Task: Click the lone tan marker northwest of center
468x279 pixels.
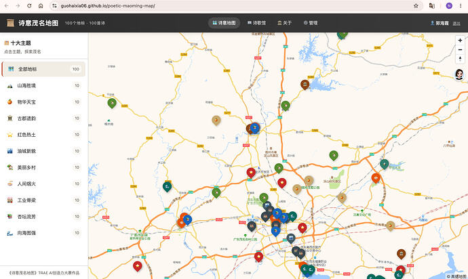Action: (216, 120)
